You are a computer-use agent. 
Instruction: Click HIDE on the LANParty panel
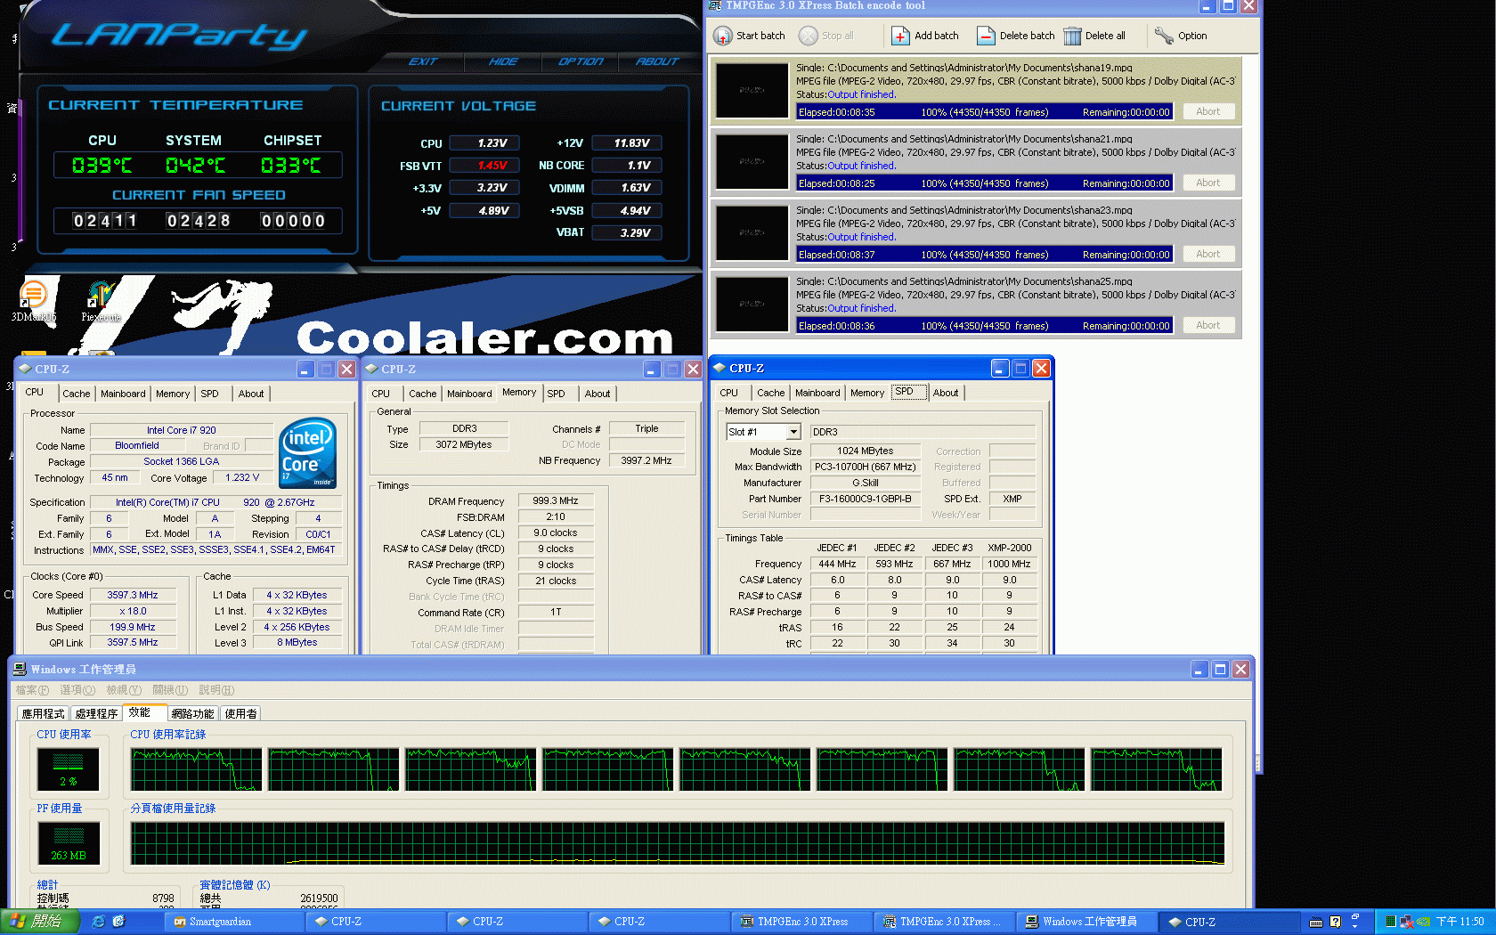point(503,61)
